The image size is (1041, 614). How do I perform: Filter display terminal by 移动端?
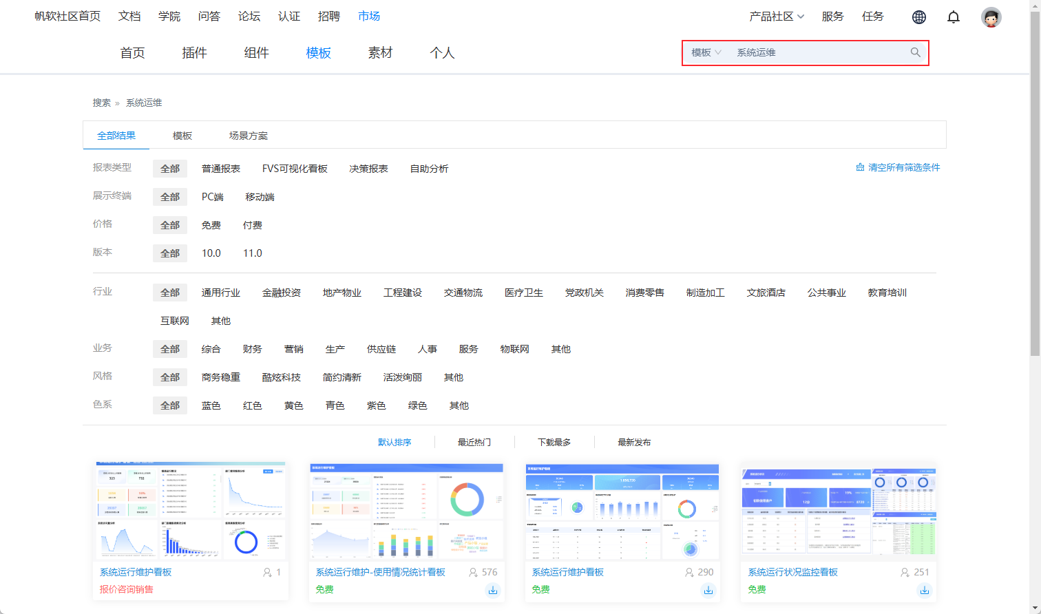click(260, 197)
